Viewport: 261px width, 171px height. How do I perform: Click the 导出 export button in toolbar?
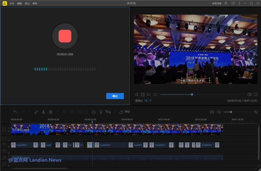click(x=124, y=112)
